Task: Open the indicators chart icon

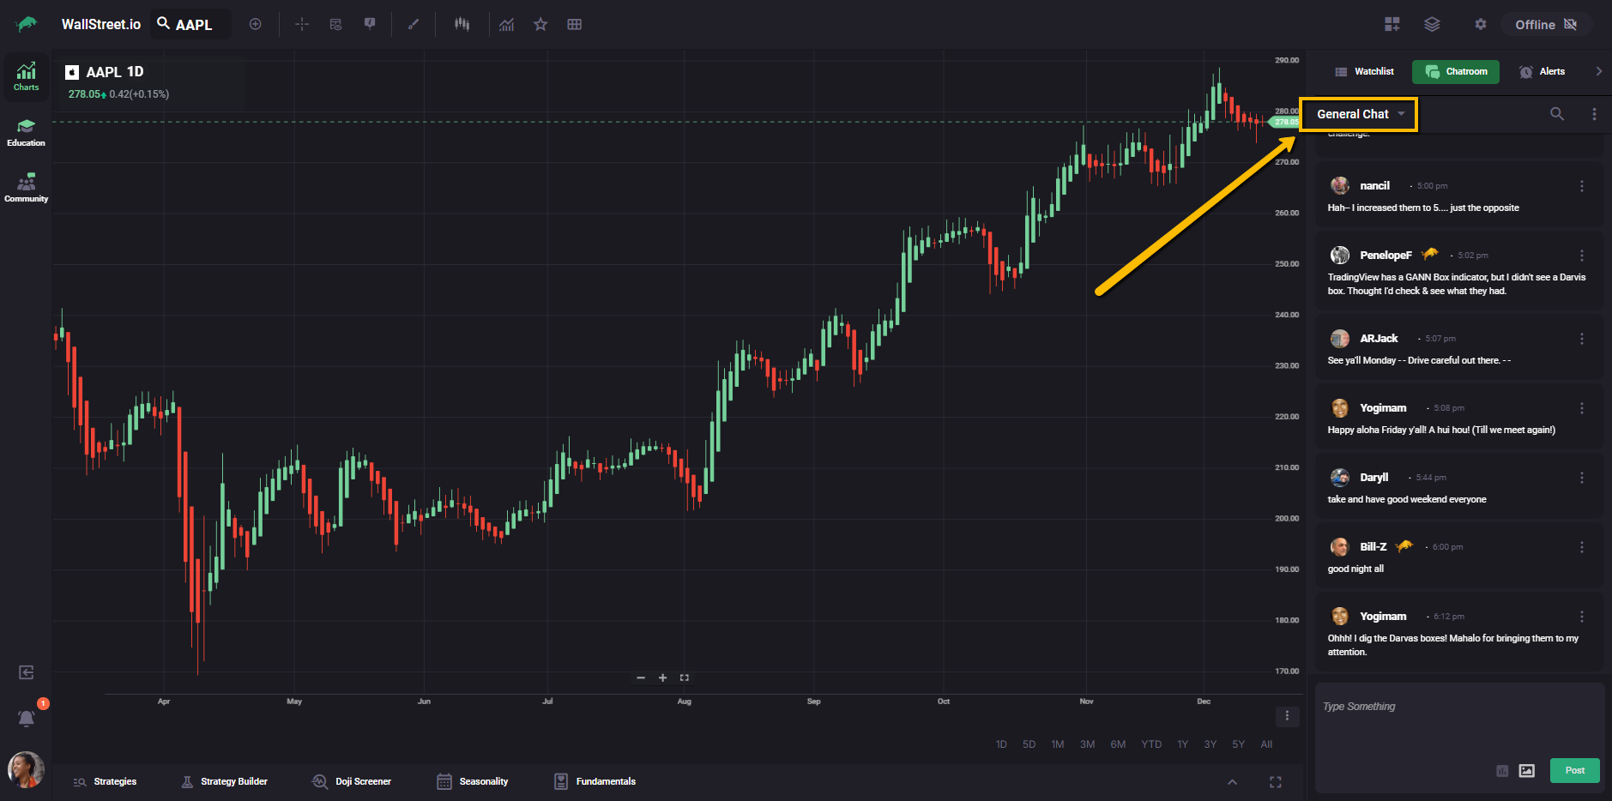Action: 507,24
